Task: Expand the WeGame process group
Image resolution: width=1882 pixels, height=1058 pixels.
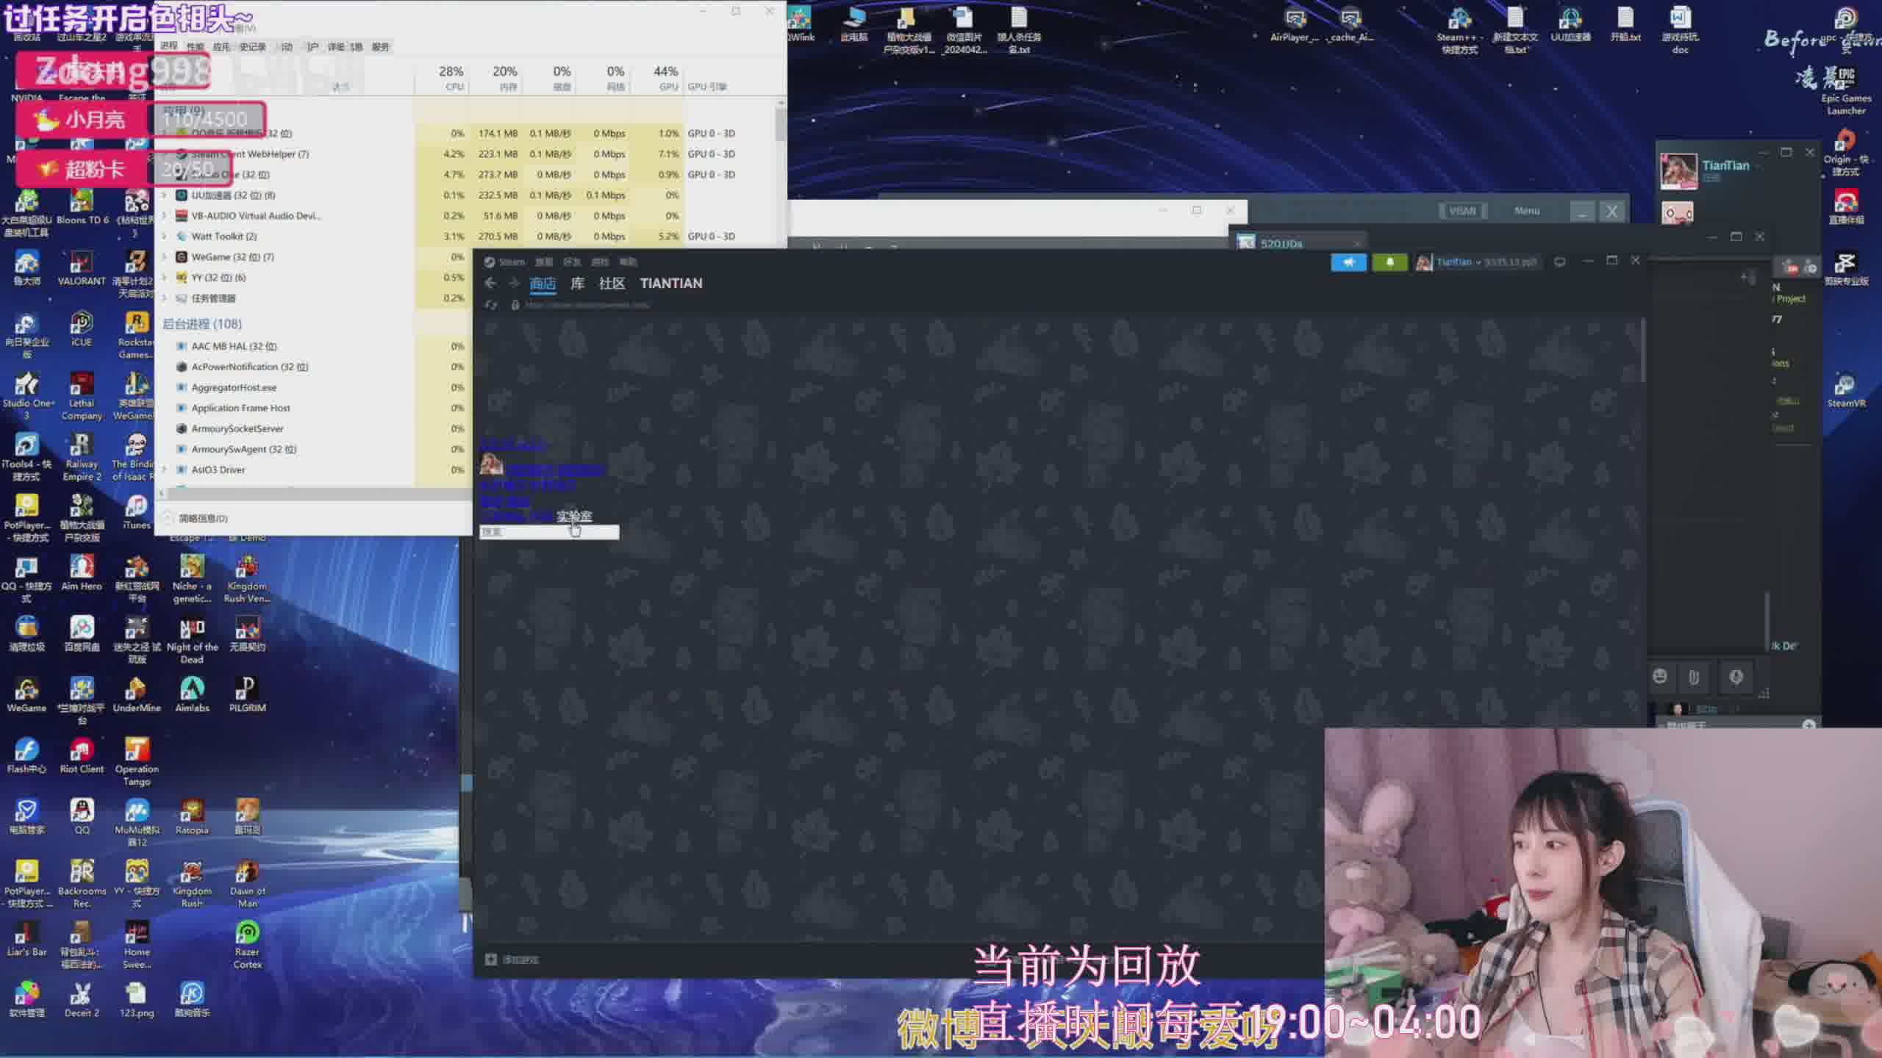Action: click(x=165, y=257)
